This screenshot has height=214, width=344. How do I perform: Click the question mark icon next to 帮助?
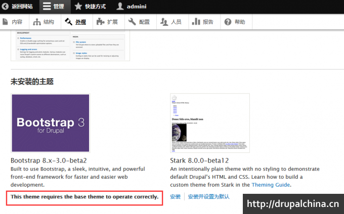228,22
